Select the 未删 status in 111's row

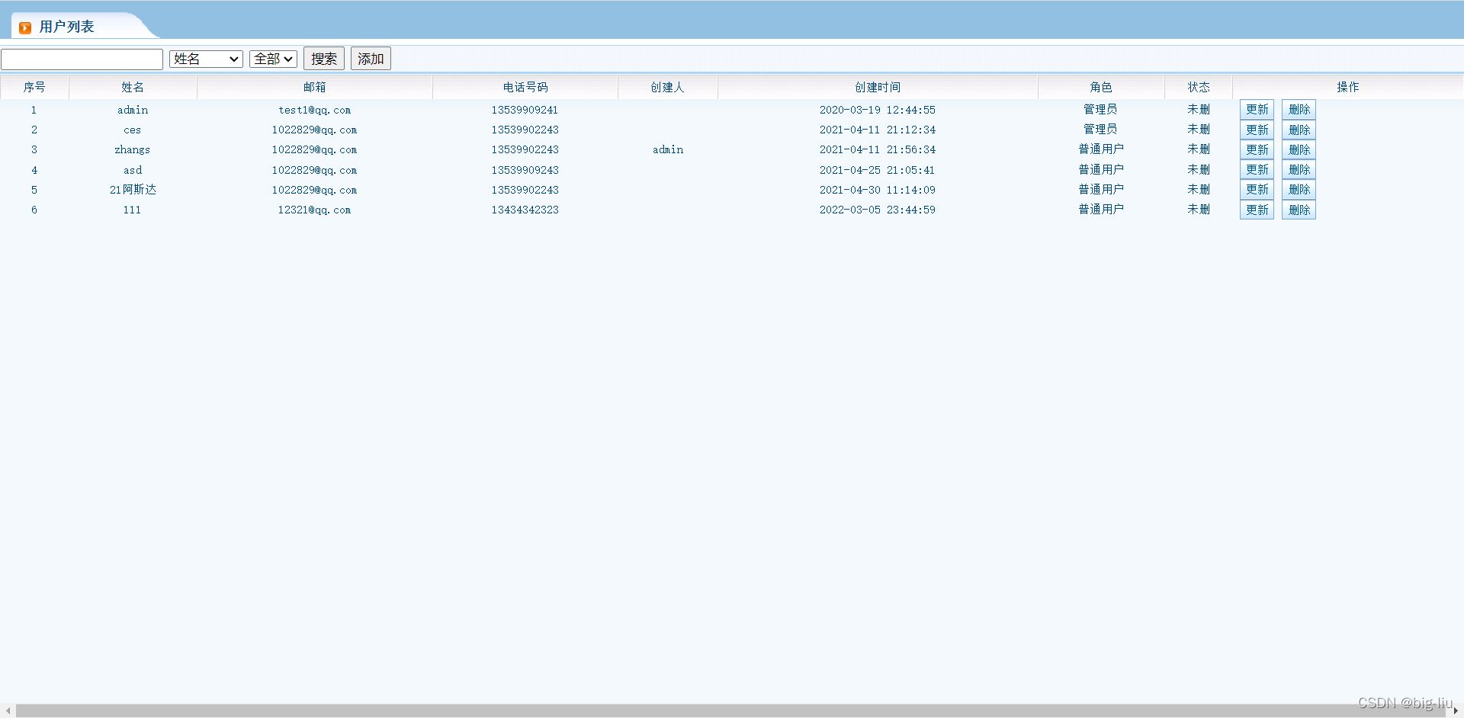point(1199,209)
